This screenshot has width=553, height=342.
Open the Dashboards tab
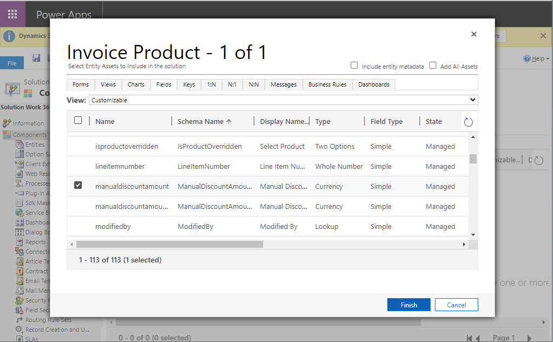click(374, 84)
